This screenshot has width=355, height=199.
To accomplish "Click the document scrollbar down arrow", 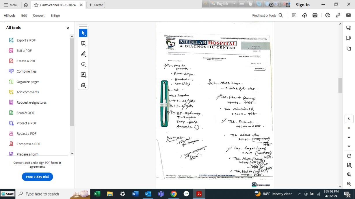I will click(x=340, y=186).
